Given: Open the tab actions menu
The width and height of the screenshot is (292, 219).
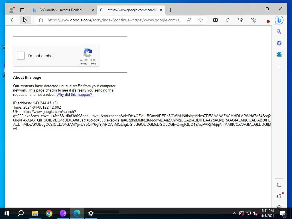Looking at the screenshot, I should [x=22, y=10].
